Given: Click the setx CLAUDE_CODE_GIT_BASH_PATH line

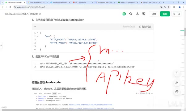Looking at the screenshot, I should click(x=87, y=67).
